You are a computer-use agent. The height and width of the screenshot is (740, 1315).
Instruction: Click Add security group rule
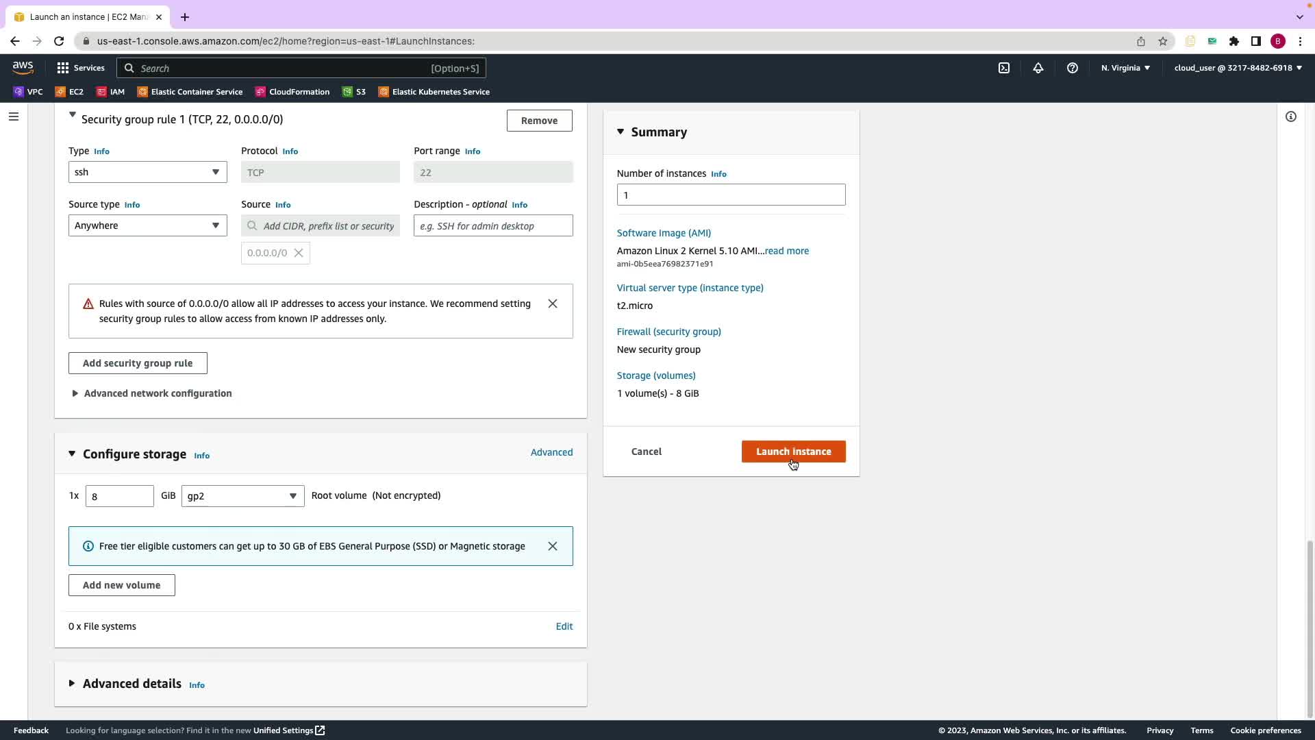[138, 363]
